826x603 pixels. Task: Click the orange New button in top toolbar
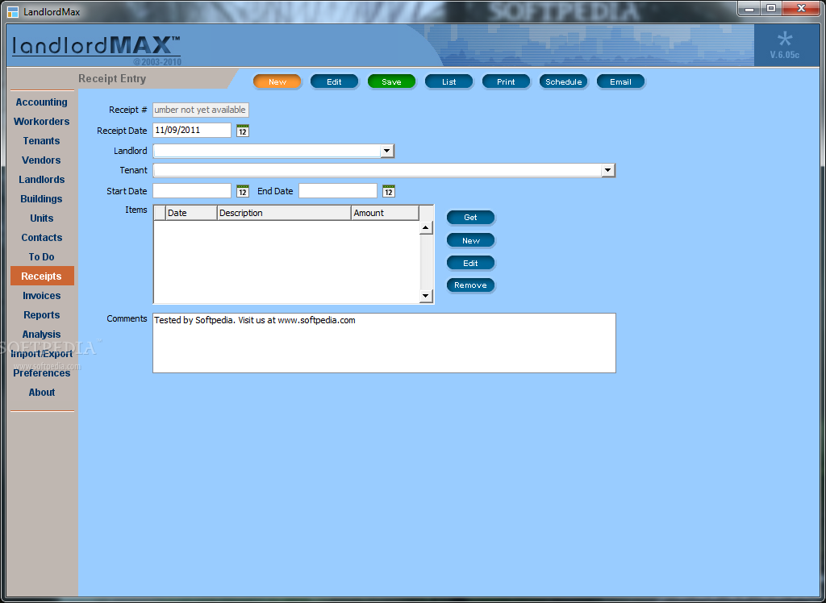(x=277, y=81)
